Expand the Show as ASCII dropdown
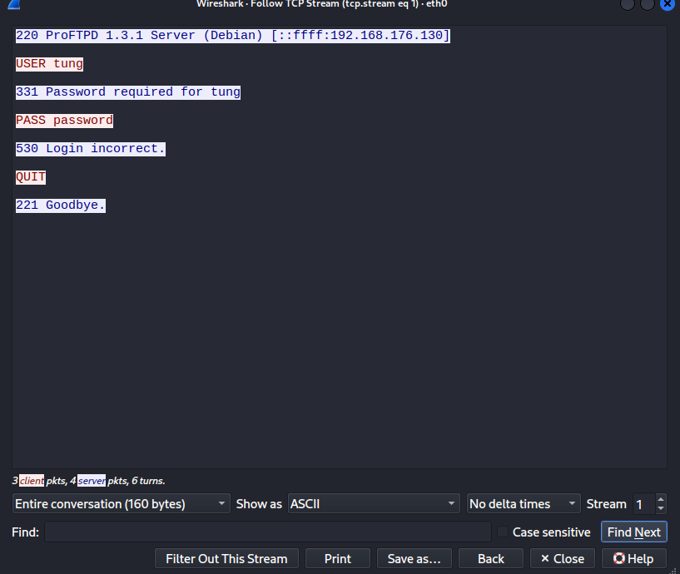This screenshot has width=680, height=574. 374,504
